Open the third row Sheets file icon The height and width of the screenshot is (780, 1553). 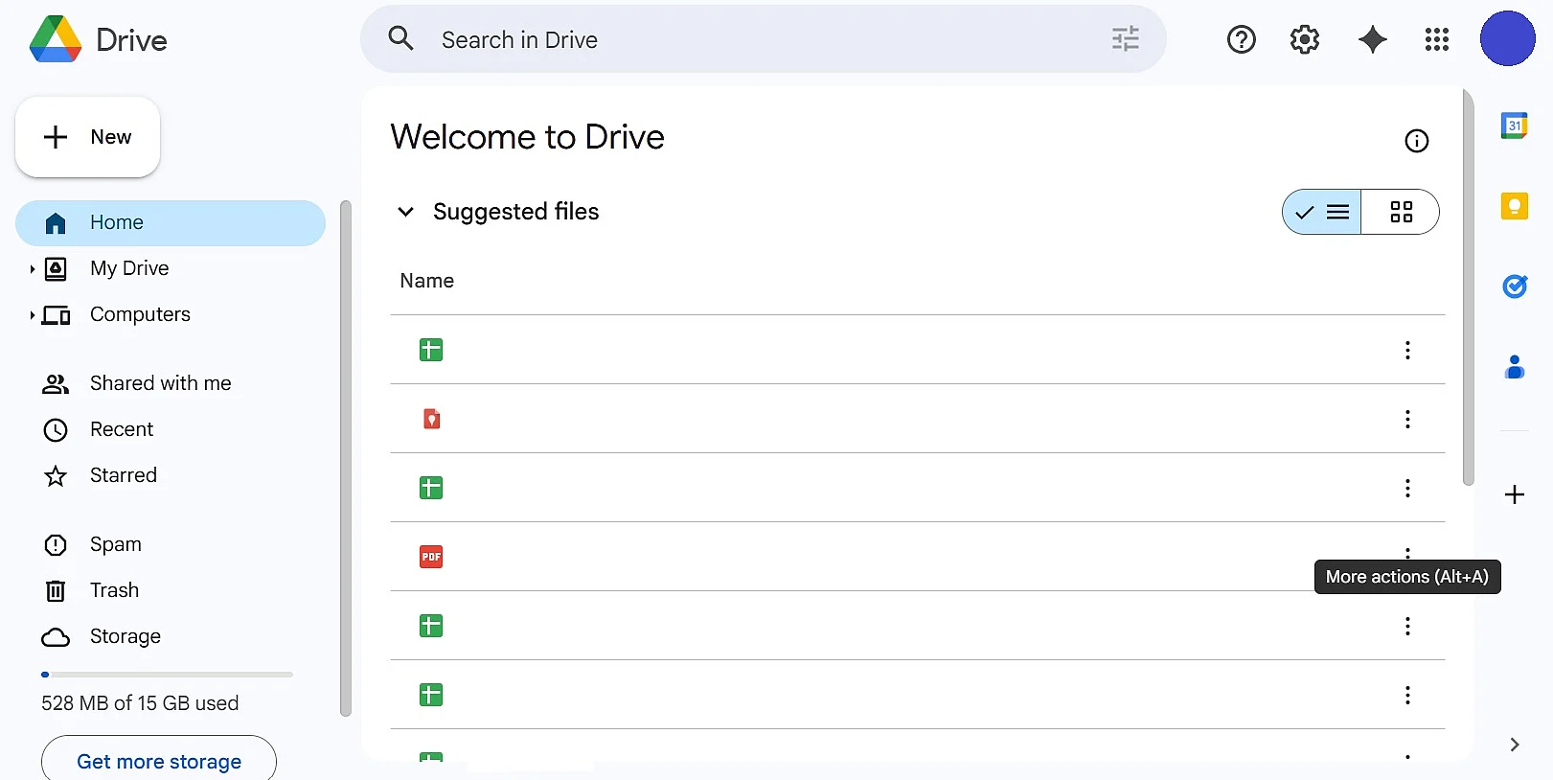pyautogui.click(x=431, y=488)
